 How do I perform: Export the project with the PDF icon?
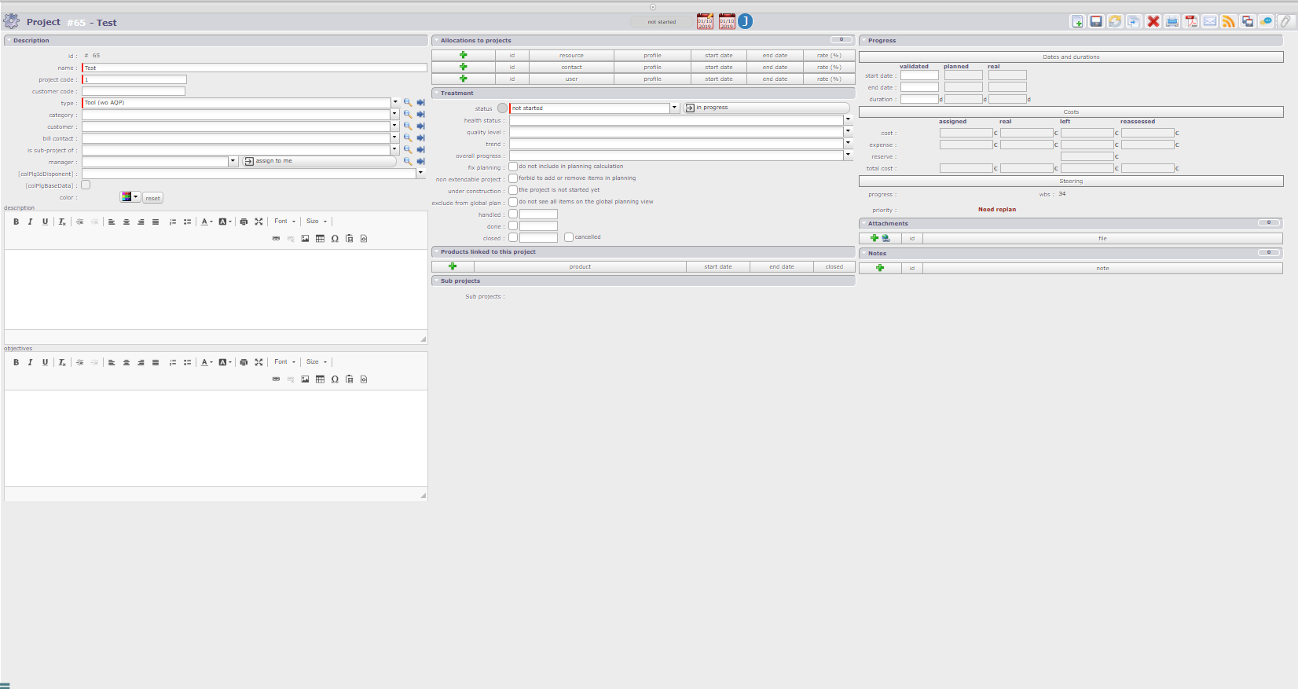coord(1191,22)
